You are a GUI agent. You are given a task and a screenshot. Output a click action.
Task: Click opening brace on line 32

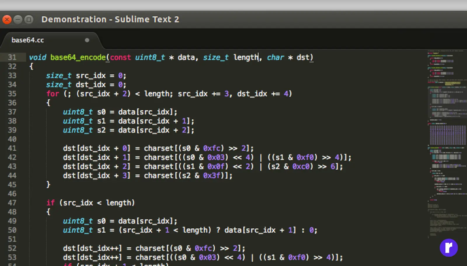click(31, 66)
